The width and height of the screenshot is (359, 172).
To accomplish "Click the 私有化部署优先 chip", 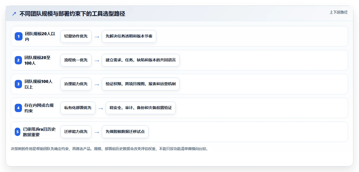I will pos(78,108).
